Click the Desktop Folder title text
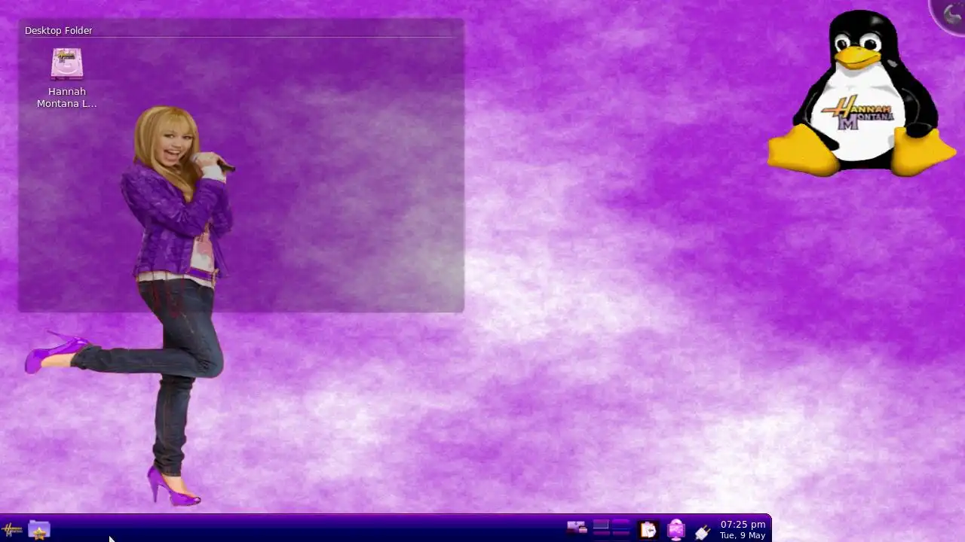 [59, 31]
